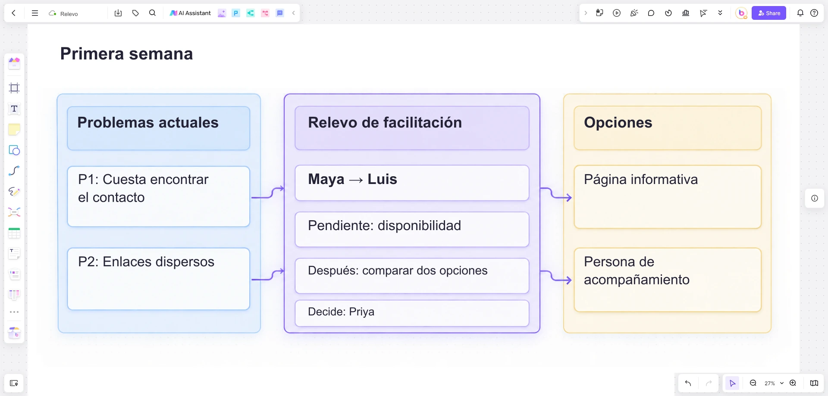Click the AI image generation icon
This screenshot has width=828, height=396.
[x=222, y=13]
